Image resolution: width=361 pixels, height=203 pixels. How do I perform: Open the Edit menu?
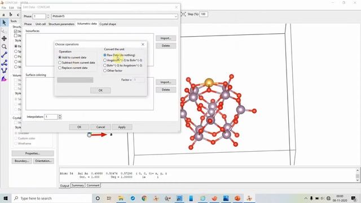click(x=11, y=7)
